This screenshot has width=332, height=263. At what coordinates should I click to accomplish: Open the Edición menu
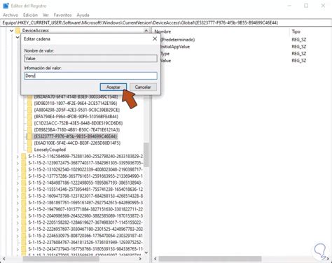[30, 15]
